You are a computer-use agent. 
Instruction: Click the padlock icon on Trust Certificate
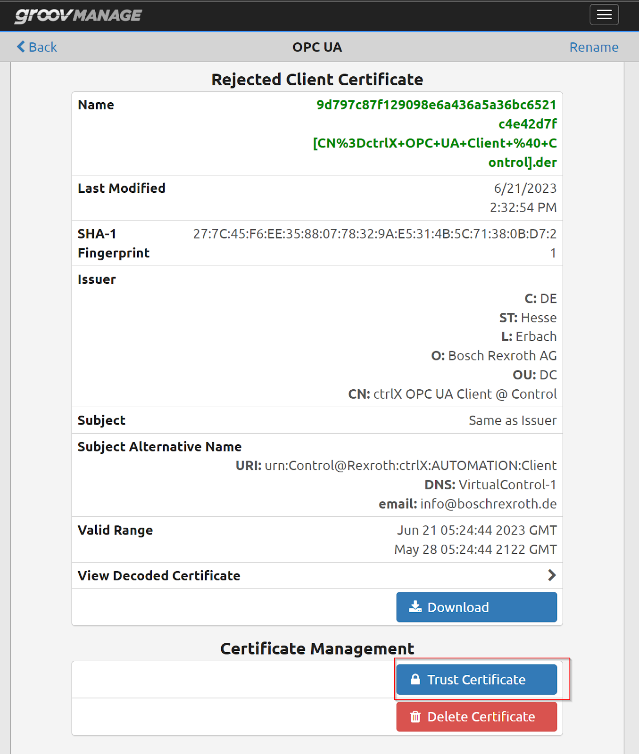point(415,679)
